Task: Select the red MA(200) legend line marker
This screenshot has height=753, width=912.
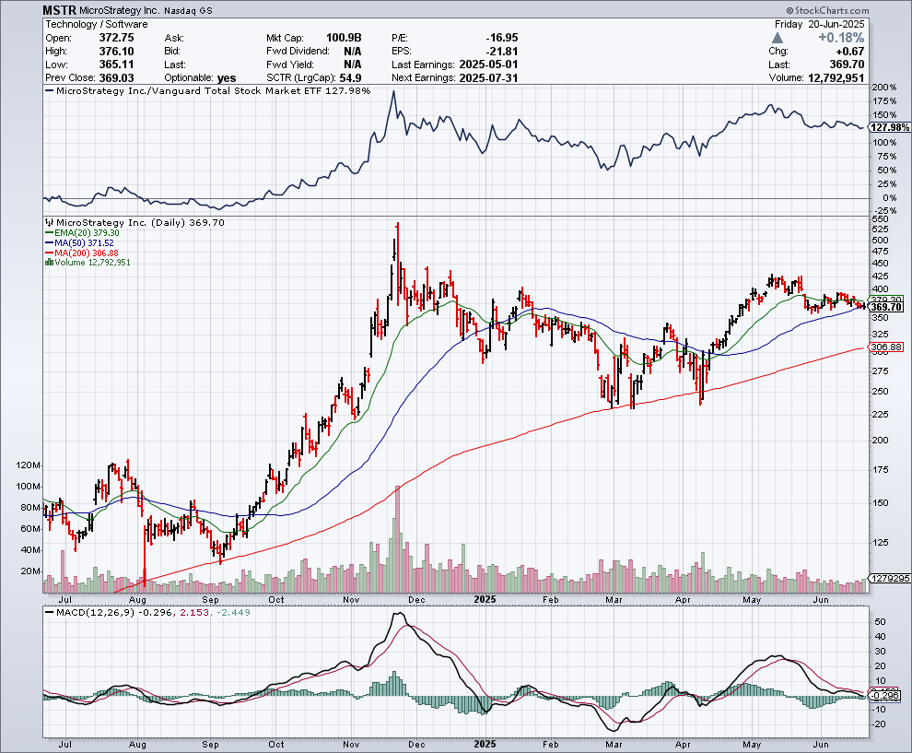Action: click(x=50, y=253)
